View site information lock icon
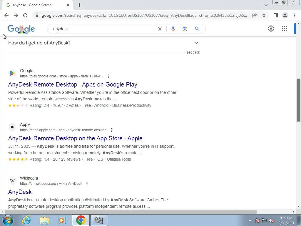The height and width of the screenshot is (226, 301). [37, 15]
